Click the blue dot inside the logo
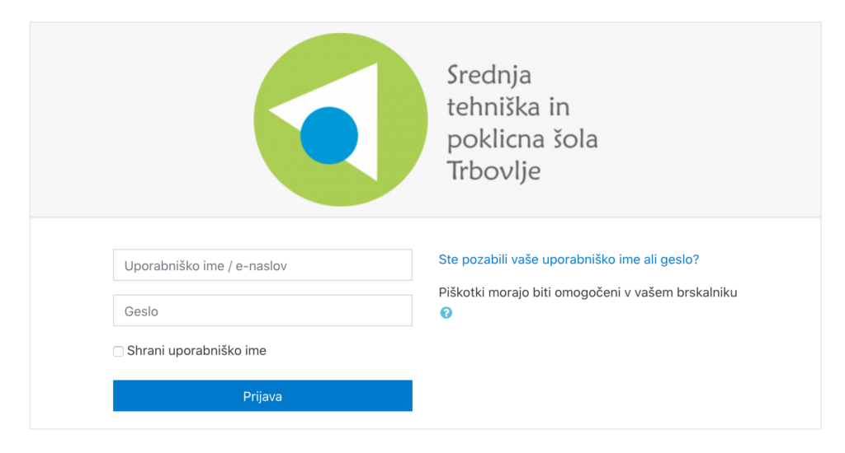 (x=328, y=136)
